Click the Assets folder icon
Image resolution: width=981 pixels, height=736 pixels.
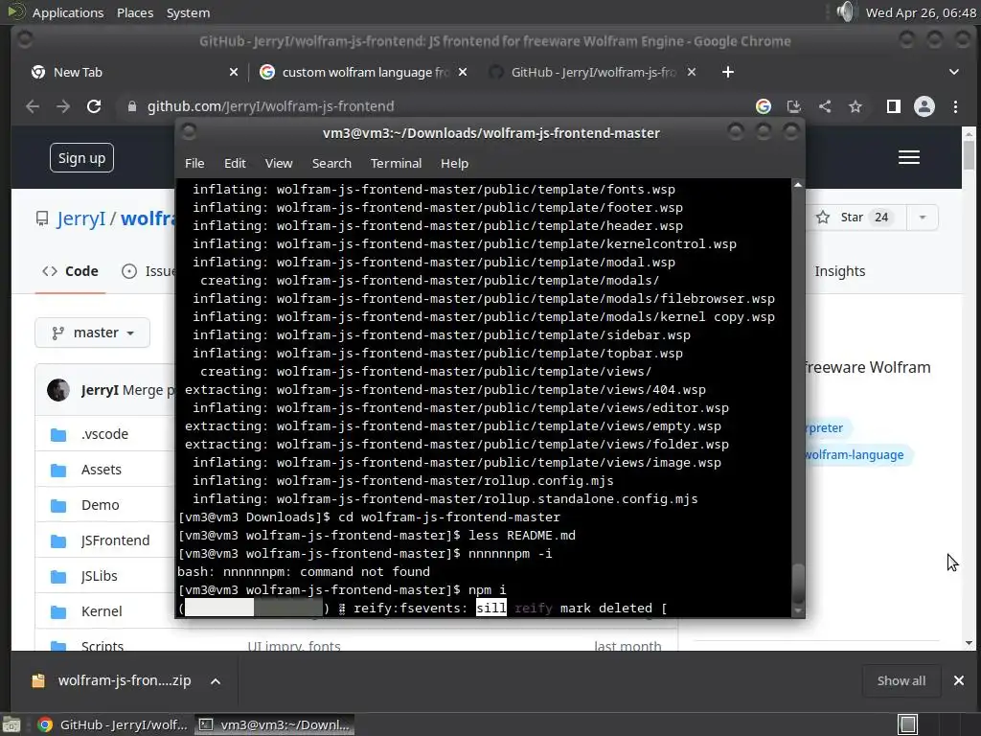58,470
